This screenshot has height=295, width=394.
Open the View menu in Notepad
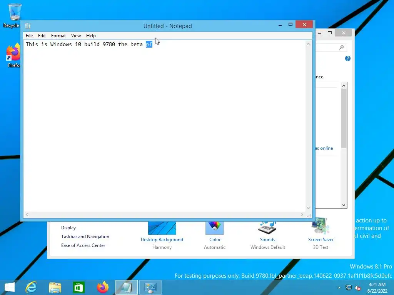76,36
